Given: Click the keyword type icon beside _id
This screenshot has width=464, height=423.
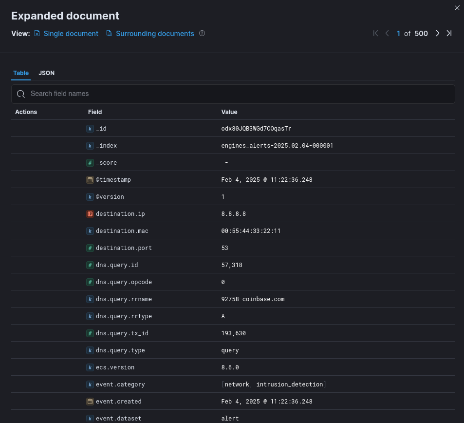Looking at the screenshot, I should click(90, 129).
